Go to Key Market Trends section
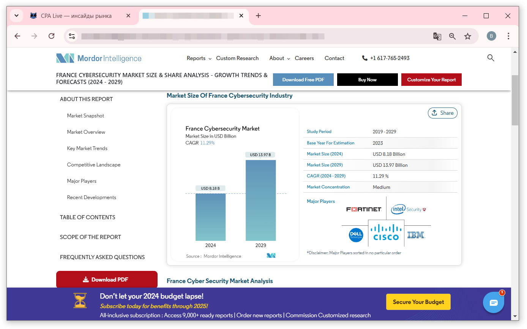 [x=87, y=148]
